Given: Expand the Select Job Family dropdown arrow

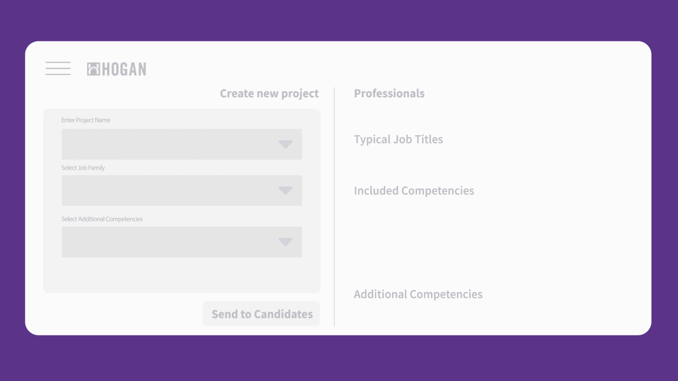Looking at the screenshot, I should [x=285, y=190].
